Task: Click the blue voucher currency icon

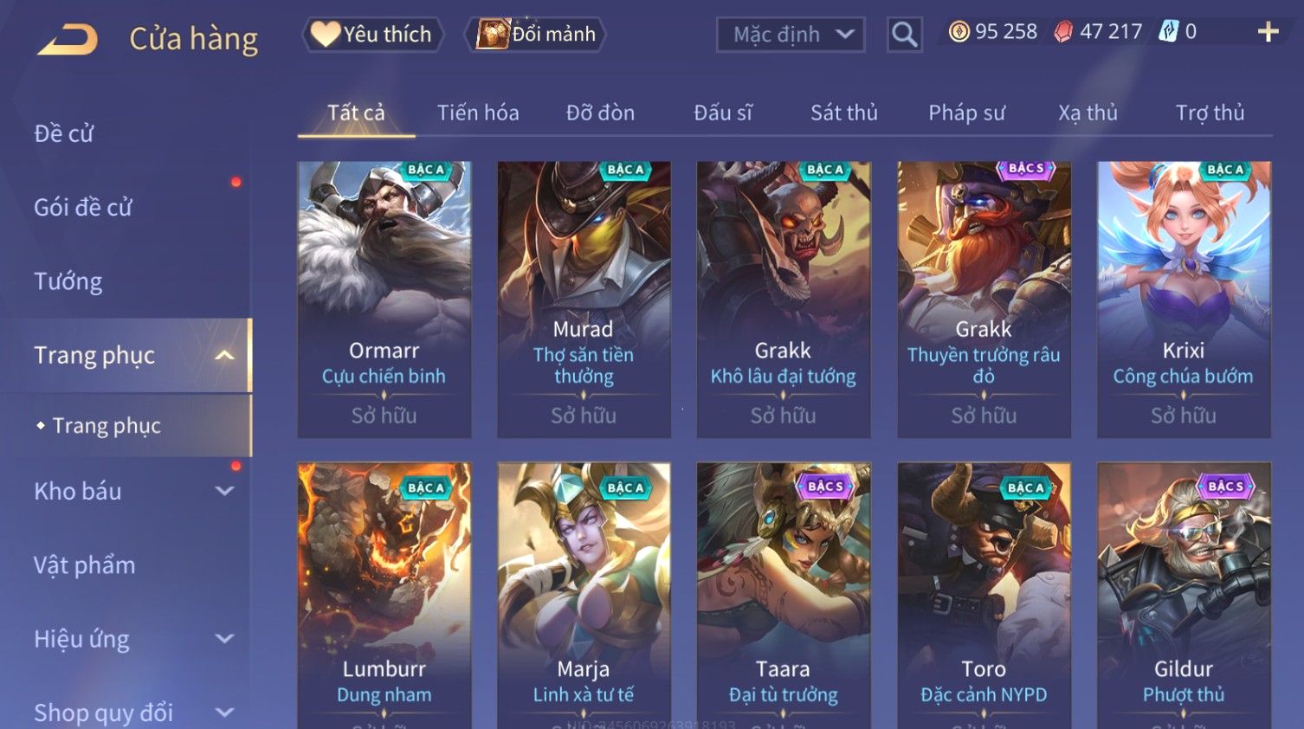Action: pos(1169,32)
